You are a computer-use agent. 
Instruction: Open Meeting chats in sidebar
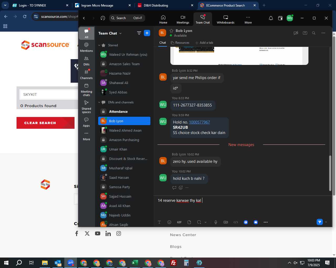(x=86, y=90)
